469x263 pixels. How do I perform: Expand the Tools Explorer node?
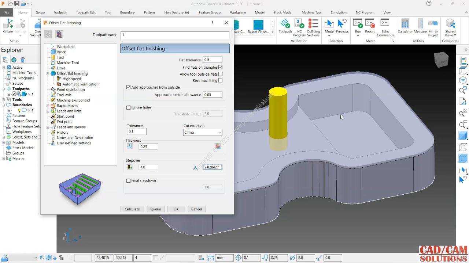[3, 99]
